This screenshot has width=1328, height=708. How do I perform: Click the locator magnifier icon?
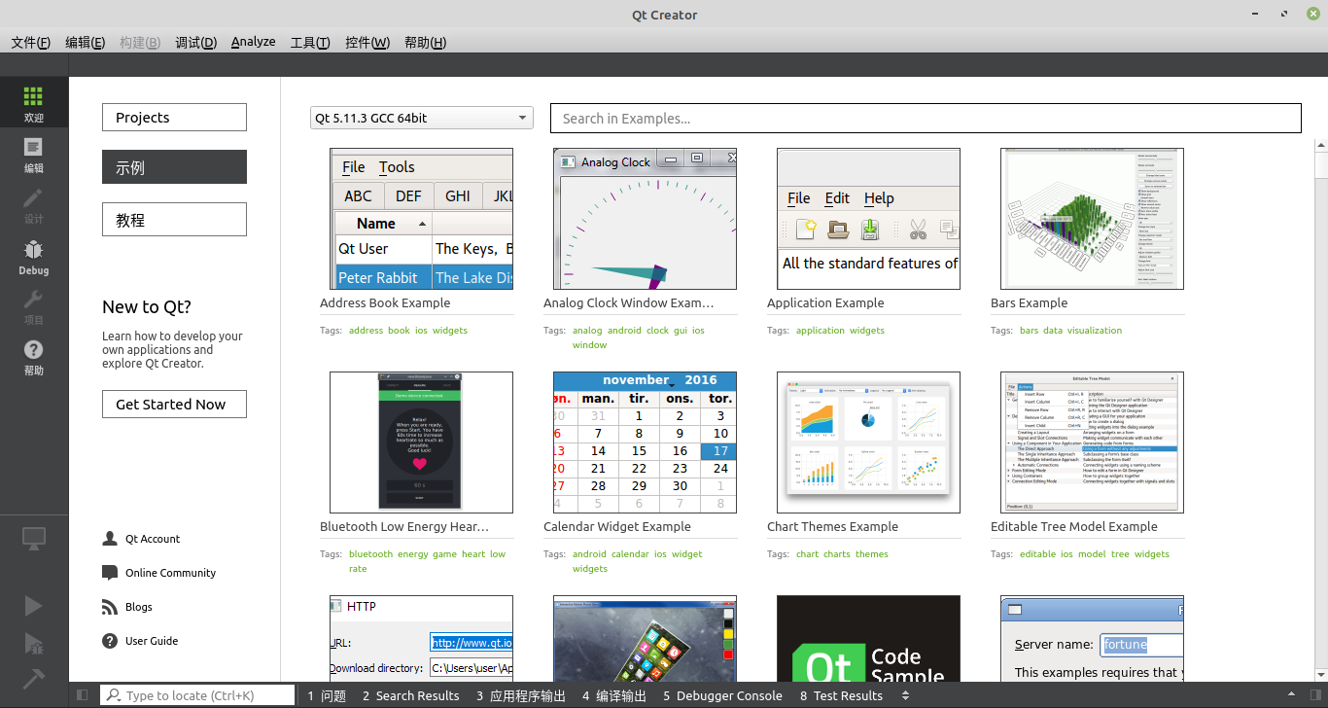pyautogui.click(x=114, y=695)
